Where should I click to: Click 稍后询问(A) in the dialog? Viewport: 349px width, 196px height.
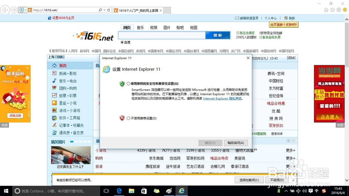236,143
